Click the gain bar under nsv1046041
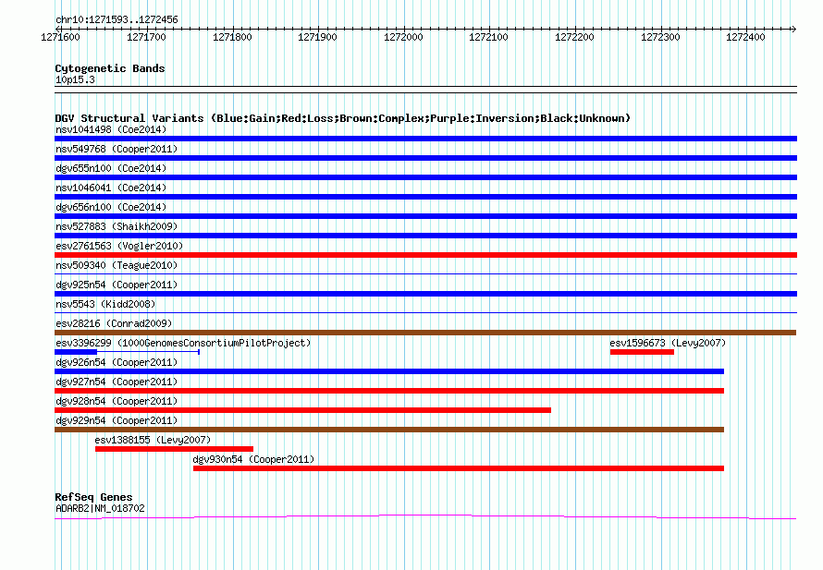 [425, 197]
